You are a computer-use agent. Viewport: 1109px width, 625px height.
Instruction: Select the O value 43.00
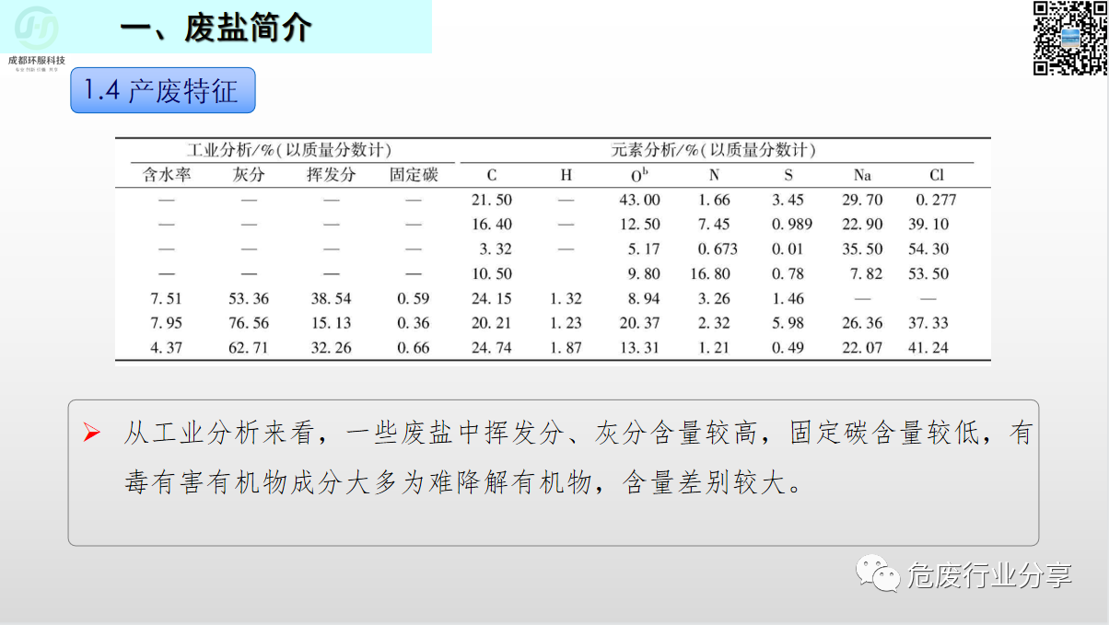[640, 200]
